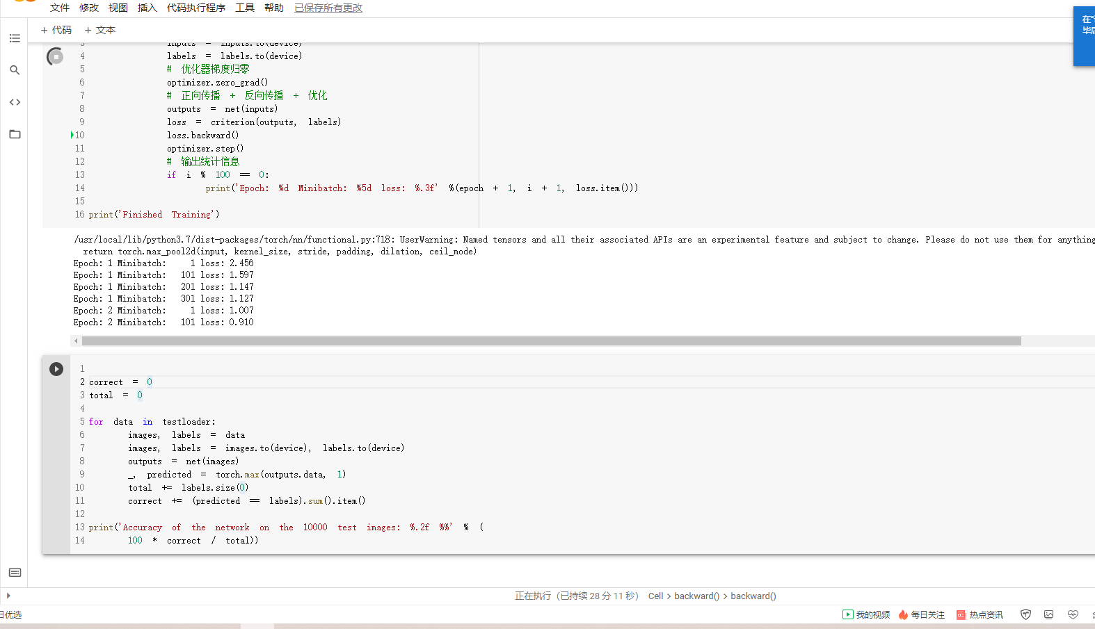
Task: Open 每日关注 in the bottom bar
Action: coord(922,615)
